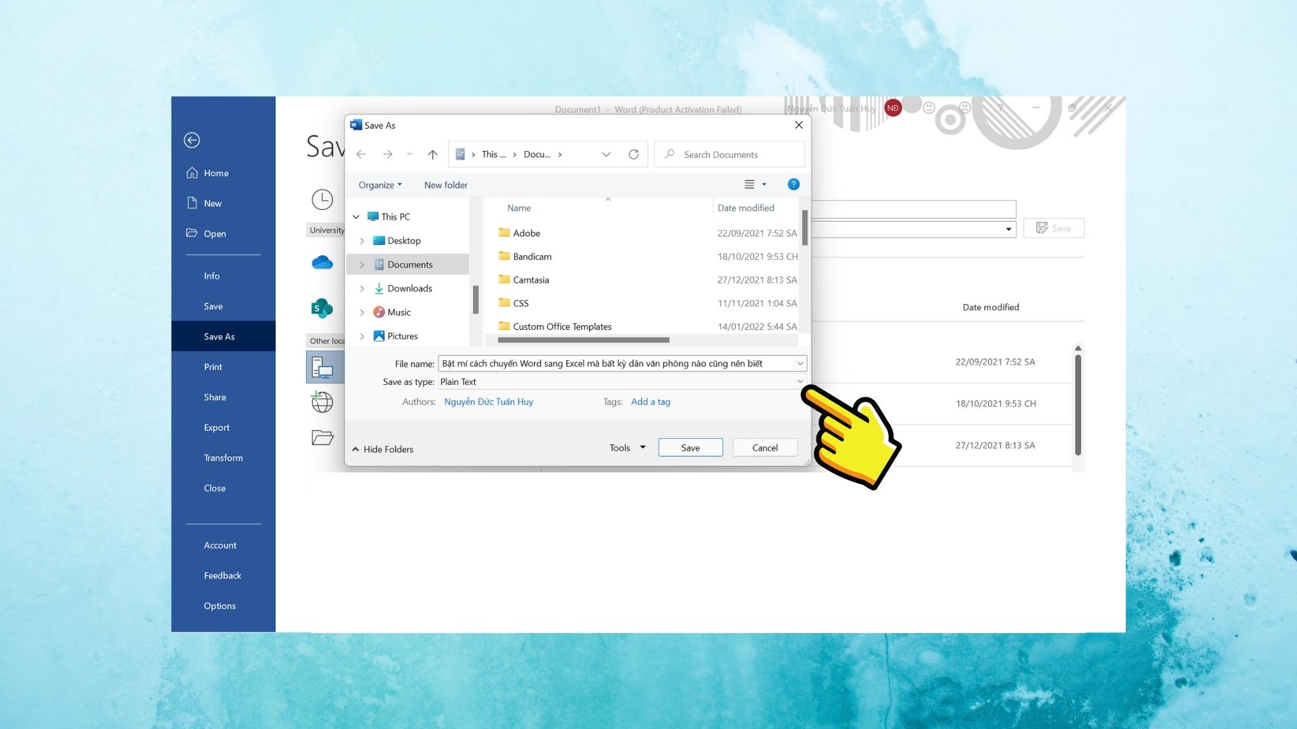Open the Save as type dropdown
The image size is (1297, 729).
[800, 382]
